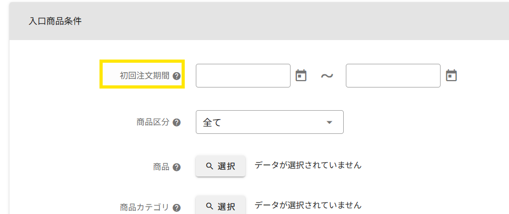Click magnifier icon in 商品カテゴリ 選択 button
The width and height of the screenshot is (509, 214).
pos(209,206)
